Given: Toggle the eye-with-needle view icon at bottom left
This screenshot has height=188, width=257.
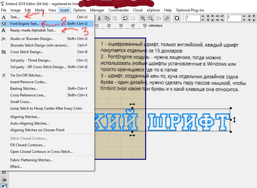Looking at the screenshot, I should pos(4,186).
